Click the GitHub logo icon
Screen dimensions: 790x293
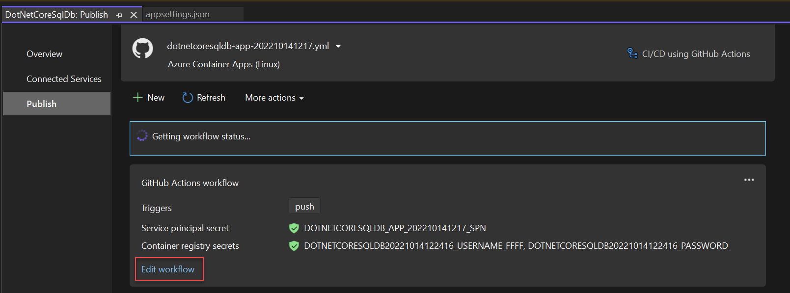point(142,49)
